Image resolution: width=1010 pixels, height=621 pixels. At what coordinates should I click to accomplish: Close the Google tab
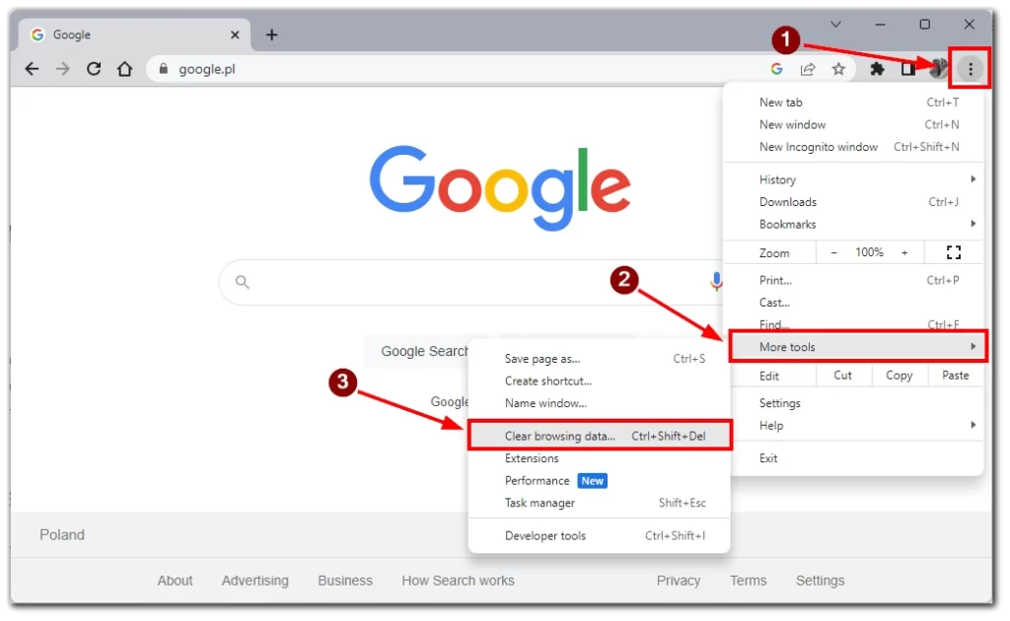pyautogui.click(x=235, y=34)
